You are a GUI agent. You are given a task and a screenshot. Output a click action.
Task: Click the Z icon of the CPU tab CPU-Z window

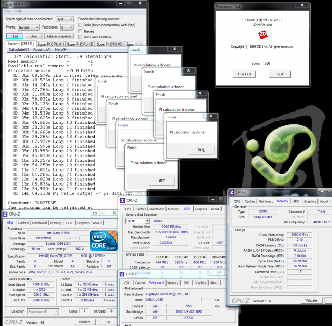click(5, 214)
